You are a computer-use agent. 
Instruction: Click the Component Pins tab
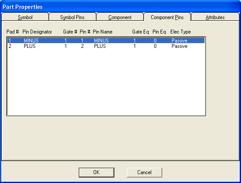167,17
